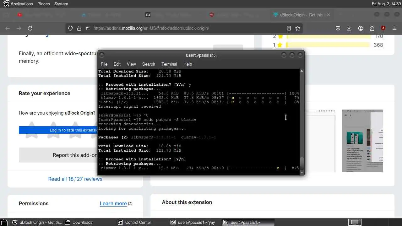Image resolution: width=402 pixels, height=226 pixels.
Task: Click terminal scrollbar down arrow
Action: (x=302, y=172)
